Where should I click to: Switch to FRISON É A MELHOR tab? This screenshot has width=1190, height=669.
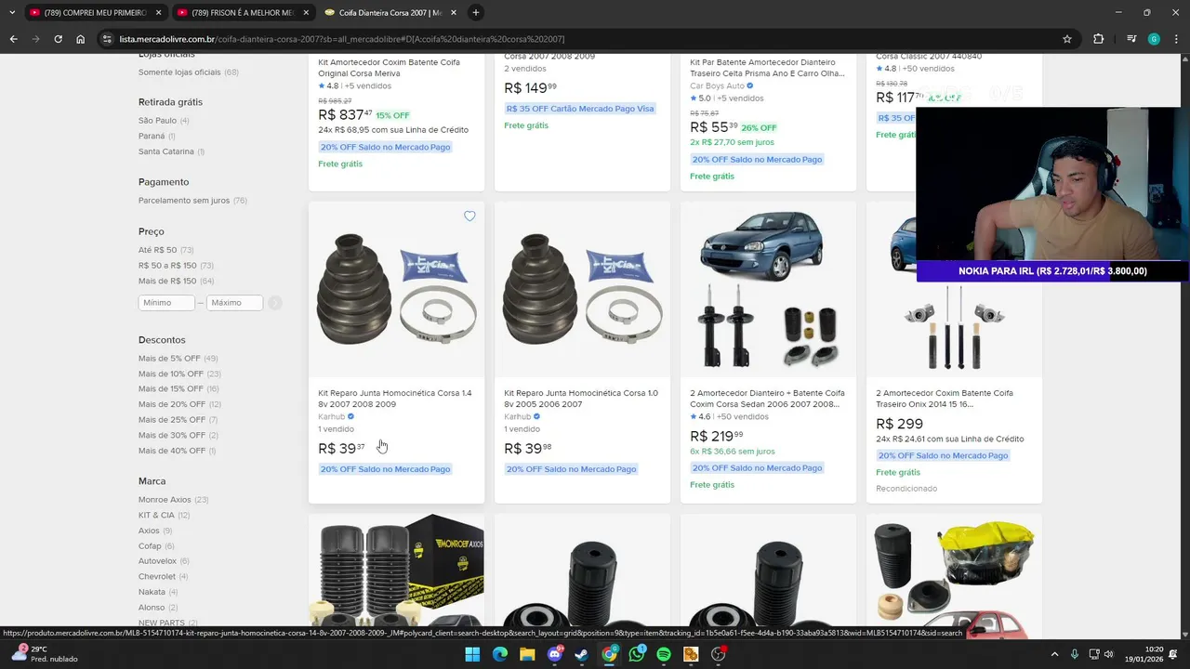[242, 13]
